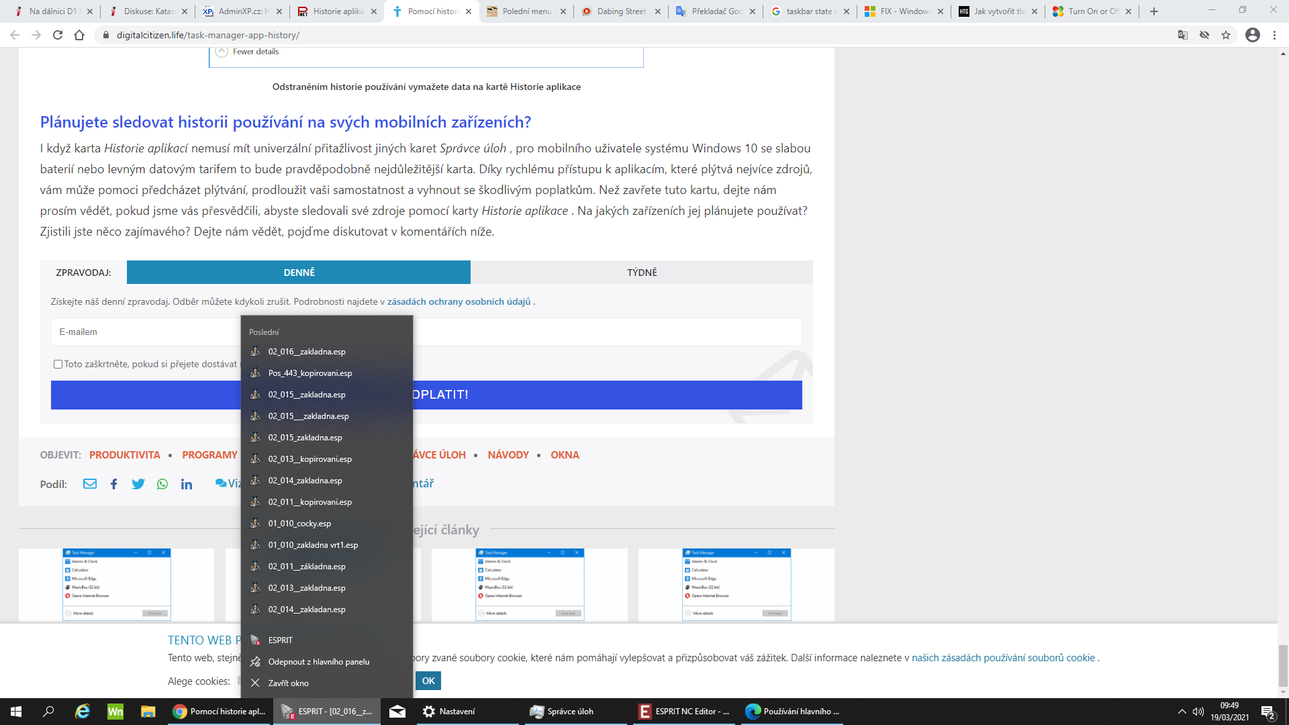Image resolution: width=1289 pixels, height=725 pixels.
Task: Reload the page
Action: [x=58, y=35]
